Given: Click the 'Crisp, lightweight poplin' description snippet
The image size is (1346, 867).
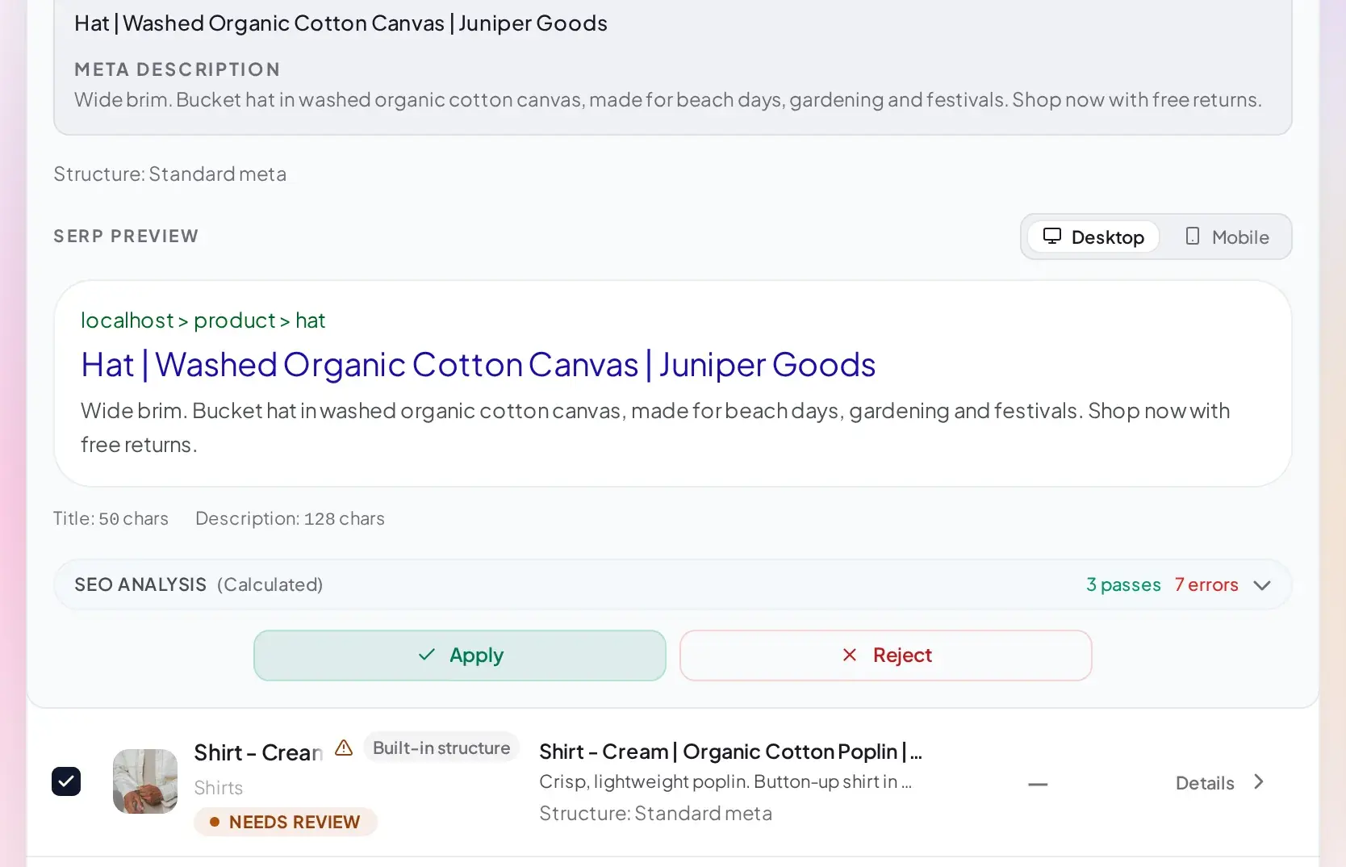Looking at the screenshot, I should 725,781.
